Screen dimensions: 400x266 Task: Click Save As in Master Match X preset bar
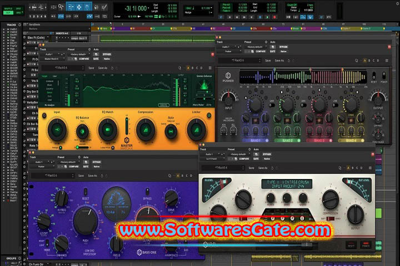click(103, 68)
